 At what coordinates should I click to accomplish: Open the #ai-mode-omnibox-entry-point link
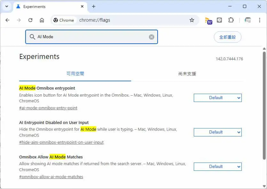click(x=48, y=108)
